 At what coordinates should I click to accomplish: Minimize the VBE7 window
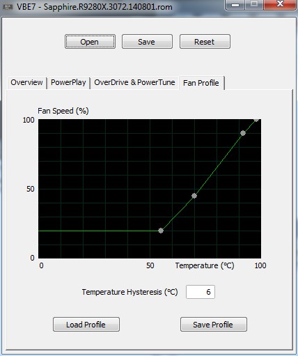coord(235,4)
